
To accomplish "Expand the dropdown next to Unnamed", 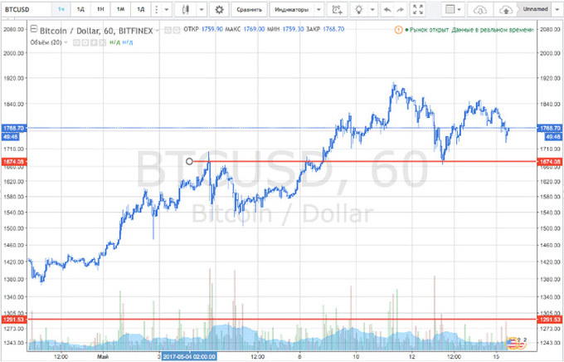I will coord(557,9).
